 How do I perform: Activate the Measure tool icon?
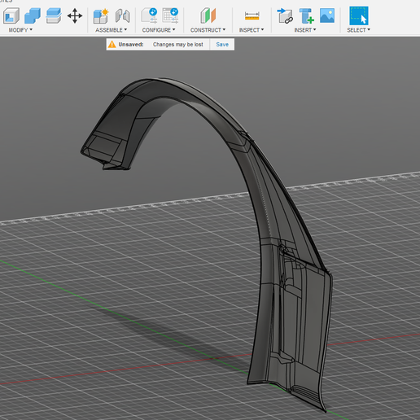pyautogui.click(x=252, y=15)
